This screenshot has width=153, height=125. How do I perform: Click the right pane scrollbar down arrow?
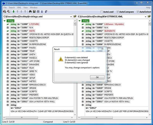(150, 115)
